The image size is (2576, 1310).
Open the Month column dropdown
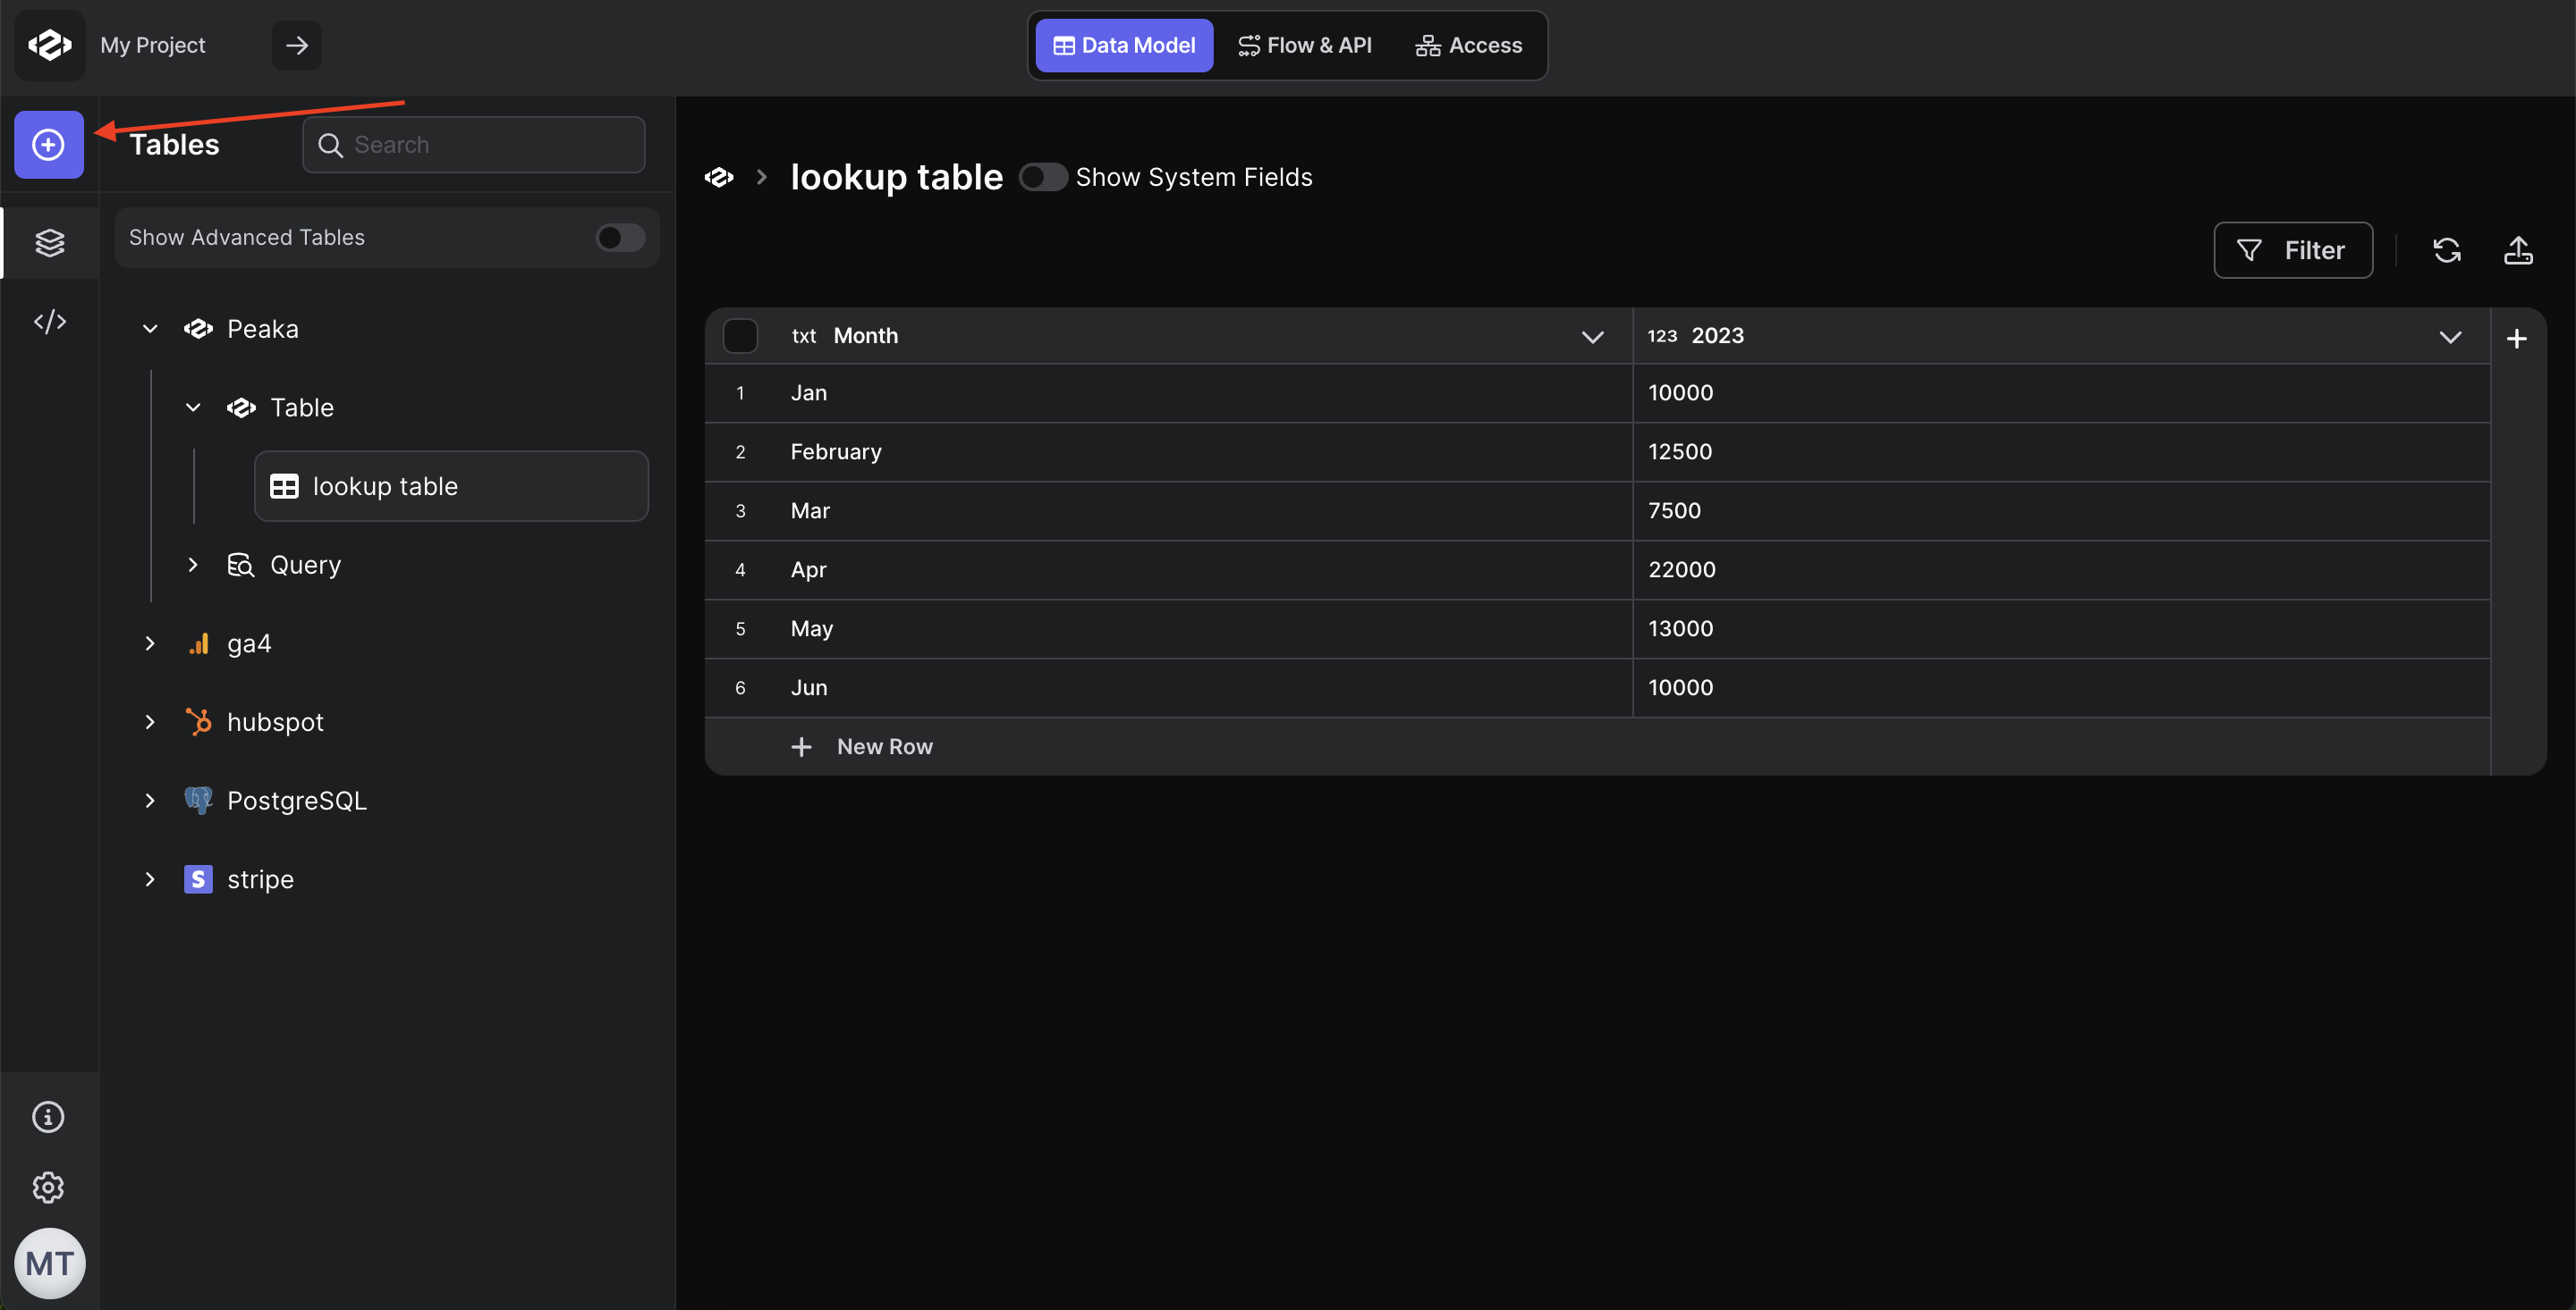pos(1592,337)
